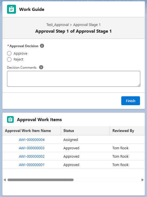The height and width of the screenshot is (197, 147).
Task: Open the Approval Decision info tooltip icon
Action: [42, 46]
